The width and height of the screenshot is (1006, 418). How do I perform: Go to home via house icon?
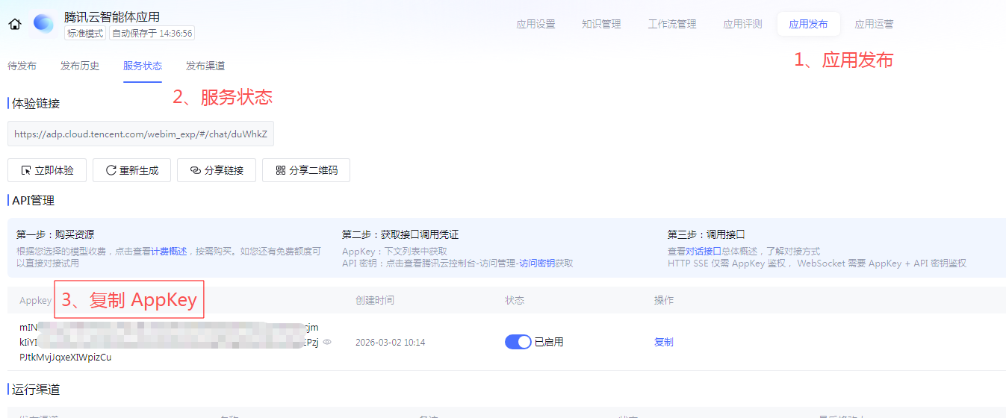tap(15, 25)
